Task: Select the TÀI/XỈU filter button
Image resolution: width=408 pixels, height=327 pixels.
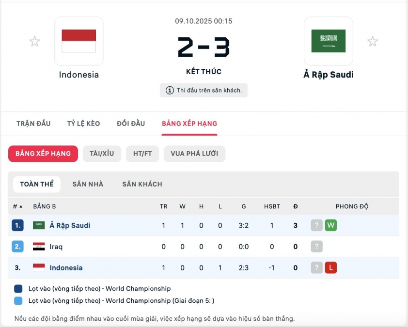Action: [102, 154]
